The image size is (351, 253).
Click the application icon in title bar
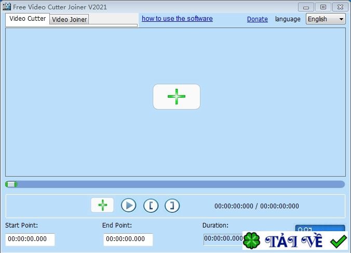[x=7, y=6]
